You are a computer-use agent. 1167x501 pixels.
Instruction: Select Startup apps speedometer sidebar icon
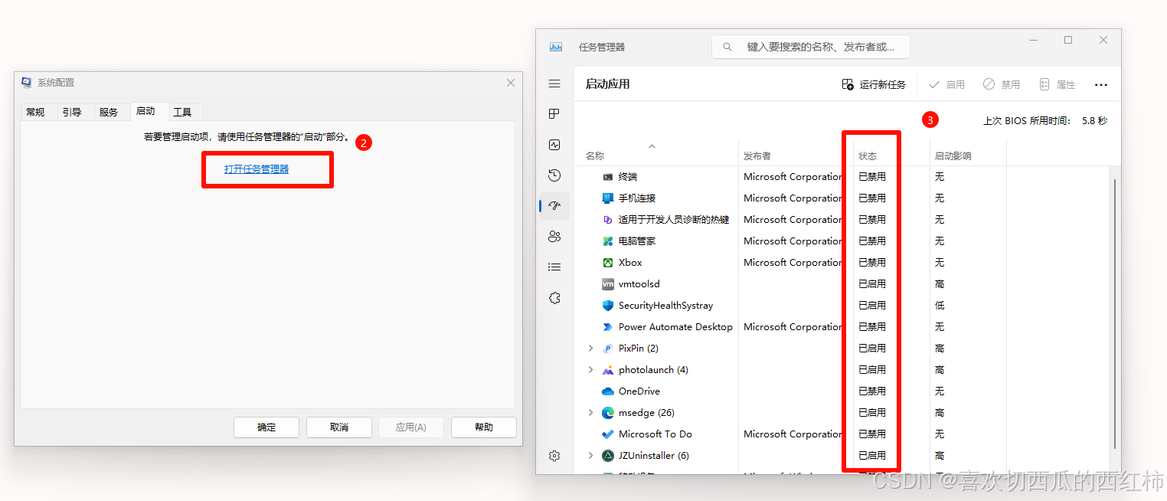554,206
